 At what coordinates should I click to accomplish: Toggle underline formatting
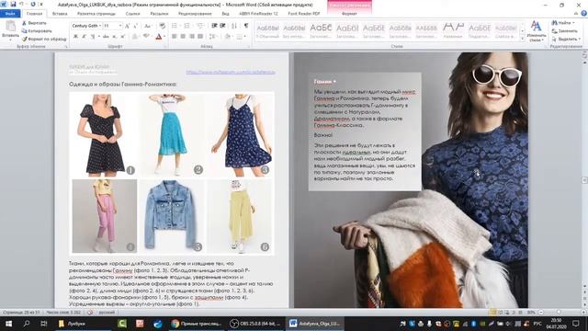coord(92,37)
